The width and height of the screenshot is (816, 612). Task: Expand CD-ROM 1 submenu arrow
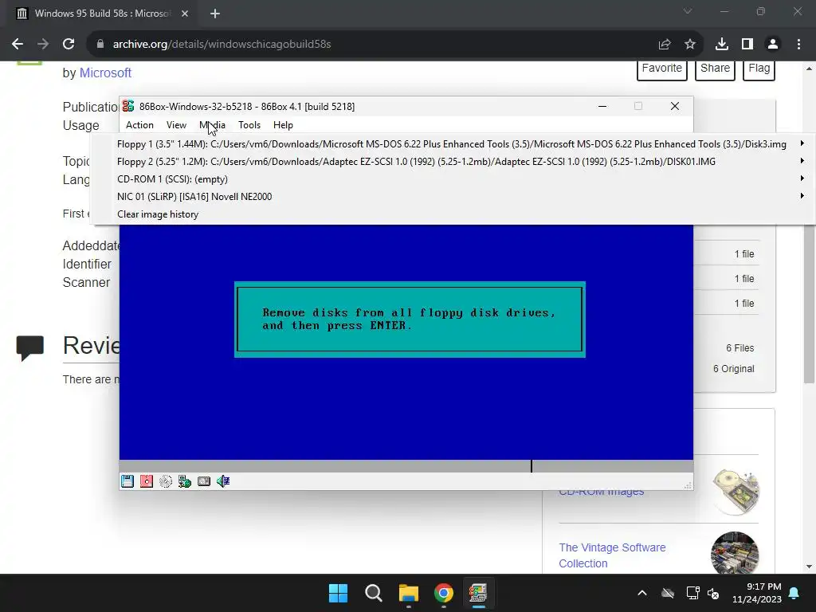point(802,178)
